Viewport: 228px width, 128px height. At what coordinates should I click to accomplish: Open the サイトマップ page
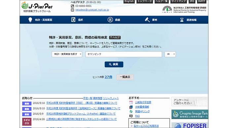pos(178,1)
